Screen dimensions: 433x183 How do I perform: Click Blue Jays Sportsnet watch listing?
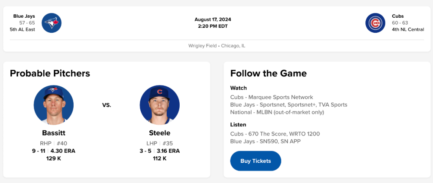(288, 104)
